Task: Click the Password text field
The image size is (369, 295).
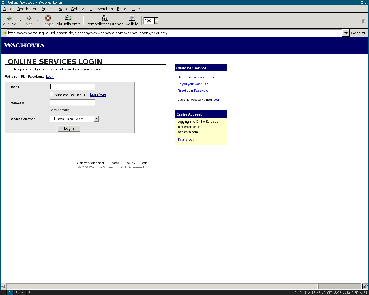Action: click(x=73, y=103)
